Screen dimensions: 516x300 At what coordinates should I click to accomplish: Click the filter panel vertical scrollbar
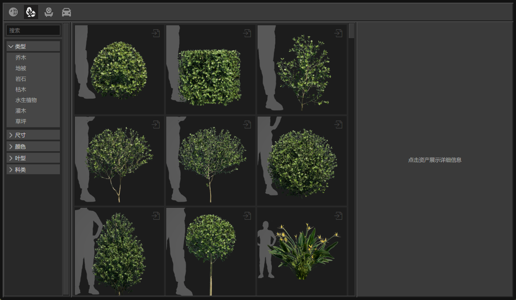click(x=66, y=159)
